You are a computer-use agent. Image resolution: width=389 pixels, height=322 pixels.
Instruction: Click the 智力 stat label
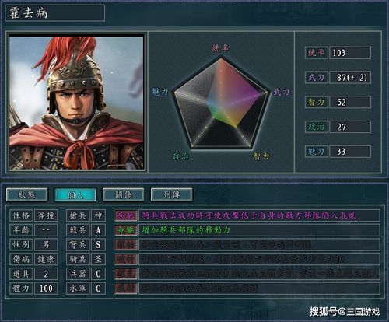coord(317,102)
